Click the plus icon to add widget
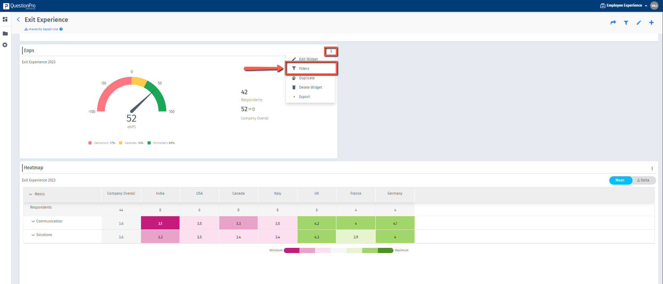The width and height of the screenshot is (663, 284). [651, 23]
